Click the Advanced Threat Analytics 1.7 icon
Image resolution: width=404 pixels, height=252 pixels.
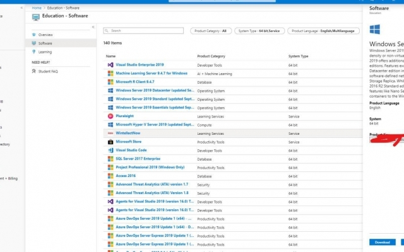(x=110, y=185)
